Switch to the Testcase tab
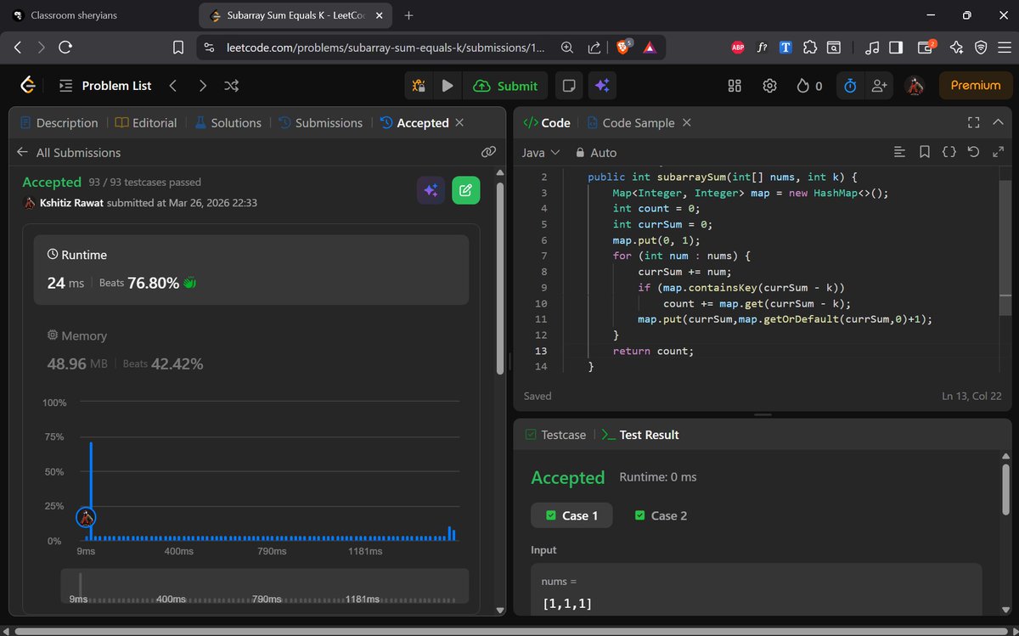 click(x=555, y=434)
